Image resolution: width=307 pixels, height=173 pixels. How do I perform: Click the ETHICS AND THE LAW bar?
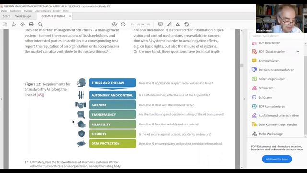[112, 83]
